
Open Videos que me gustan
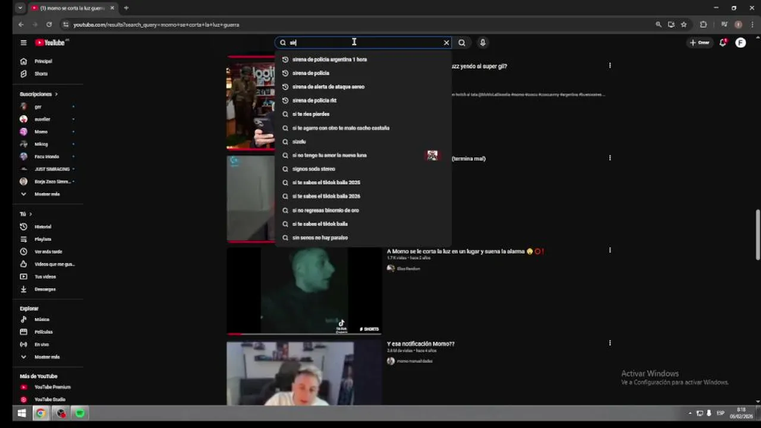point(55,265)
